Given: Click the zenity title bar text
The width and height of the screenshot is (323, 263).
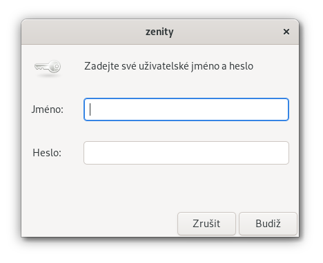Looking at the screenshot, I should click(159, 32).
